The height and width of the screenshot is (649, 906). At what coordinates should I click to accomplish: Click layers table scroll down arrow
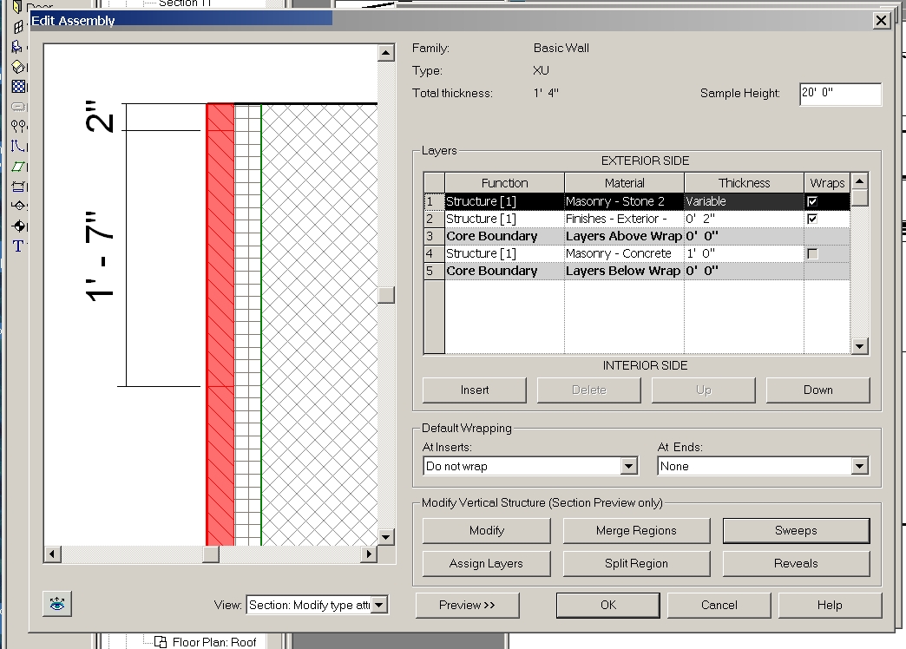pos(860,345)
